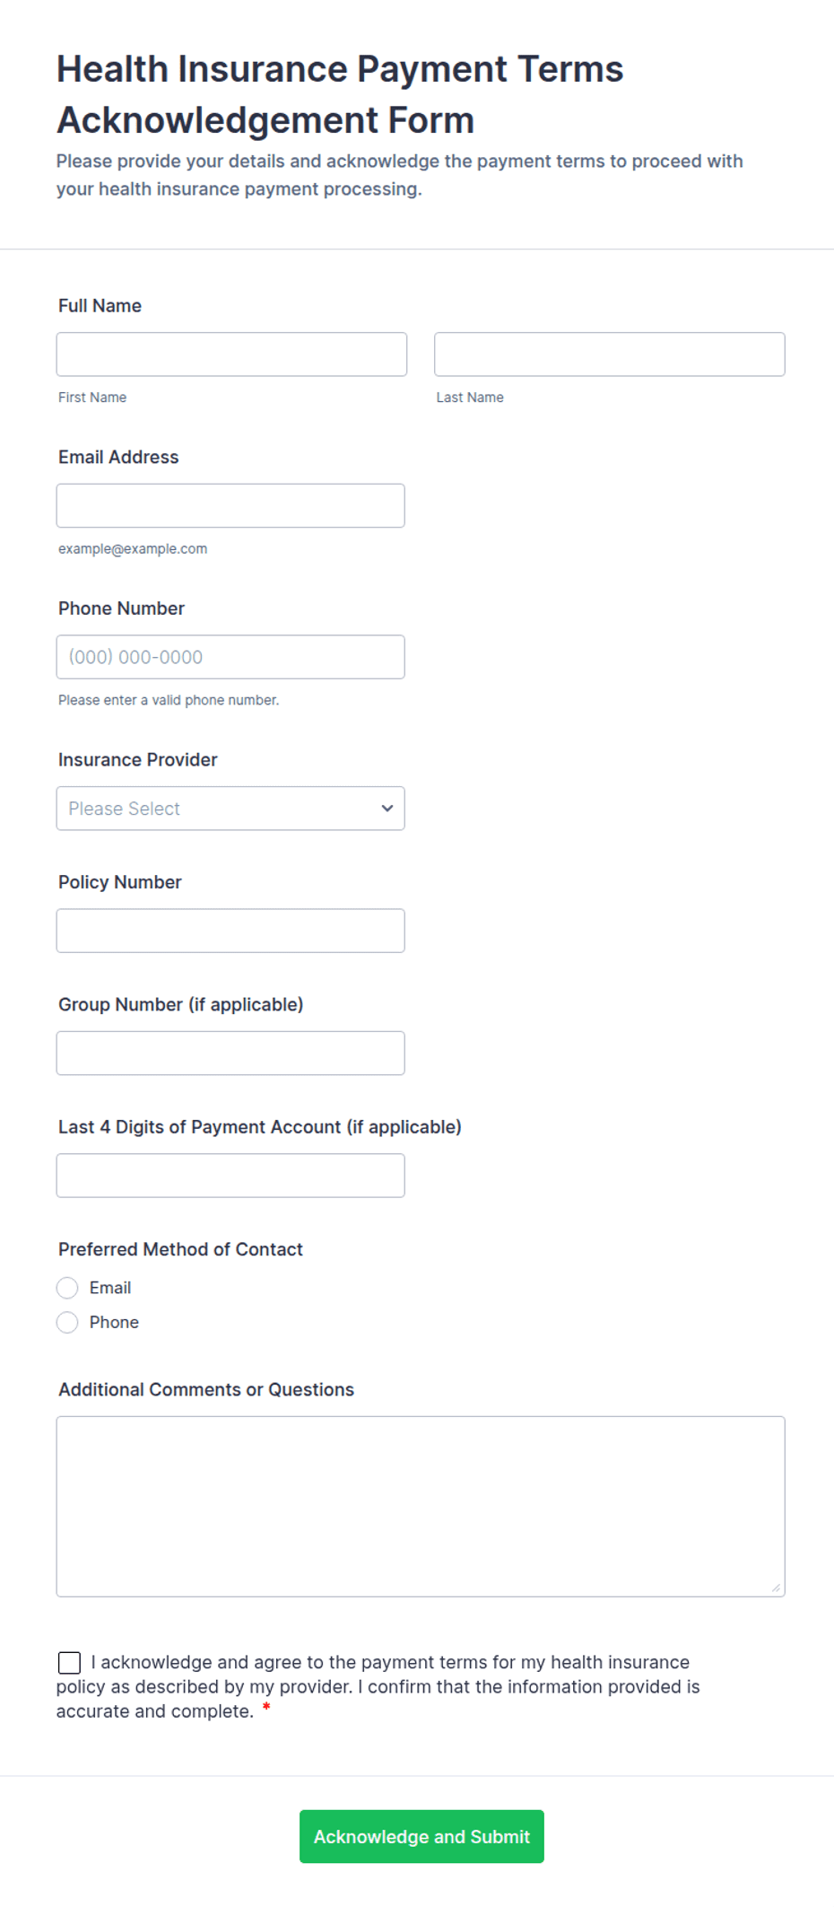
Task: Click the Phone Number field
Action: point(230,657)
